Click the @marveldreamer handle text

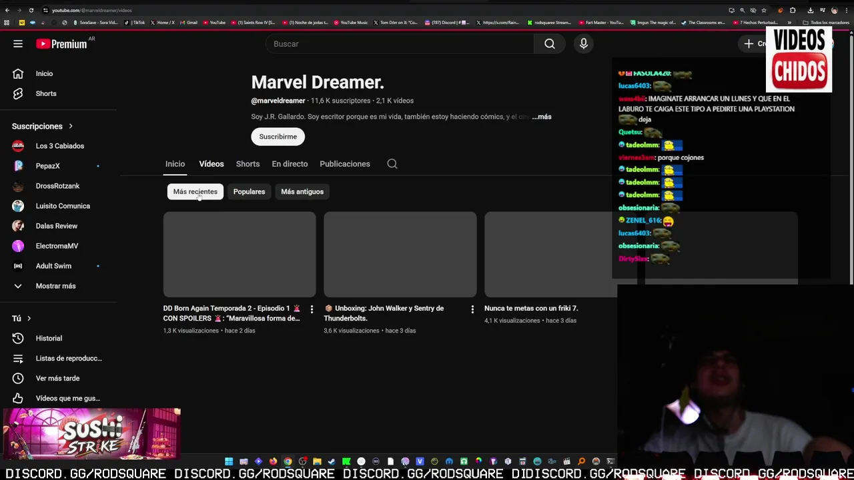[278, 101]
